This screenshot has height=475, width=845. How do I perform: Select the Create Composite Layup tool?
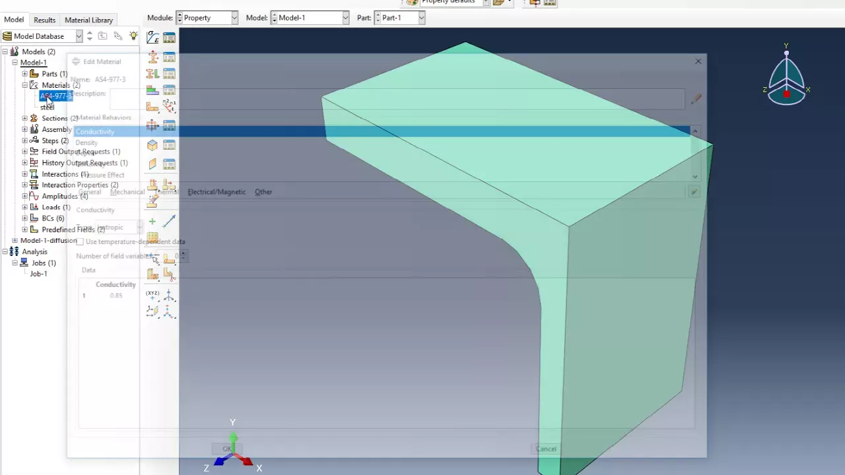[x=152, y=90]
